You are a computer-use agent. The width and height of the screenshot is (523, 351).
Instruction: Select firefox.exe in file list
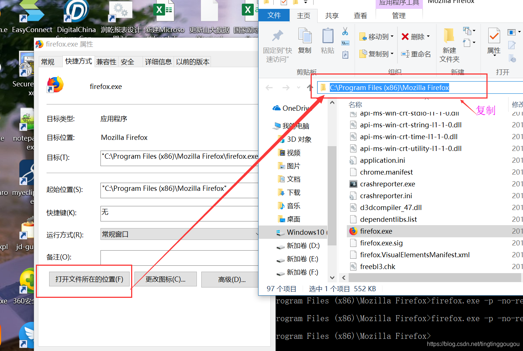click(x=434, y=231)
